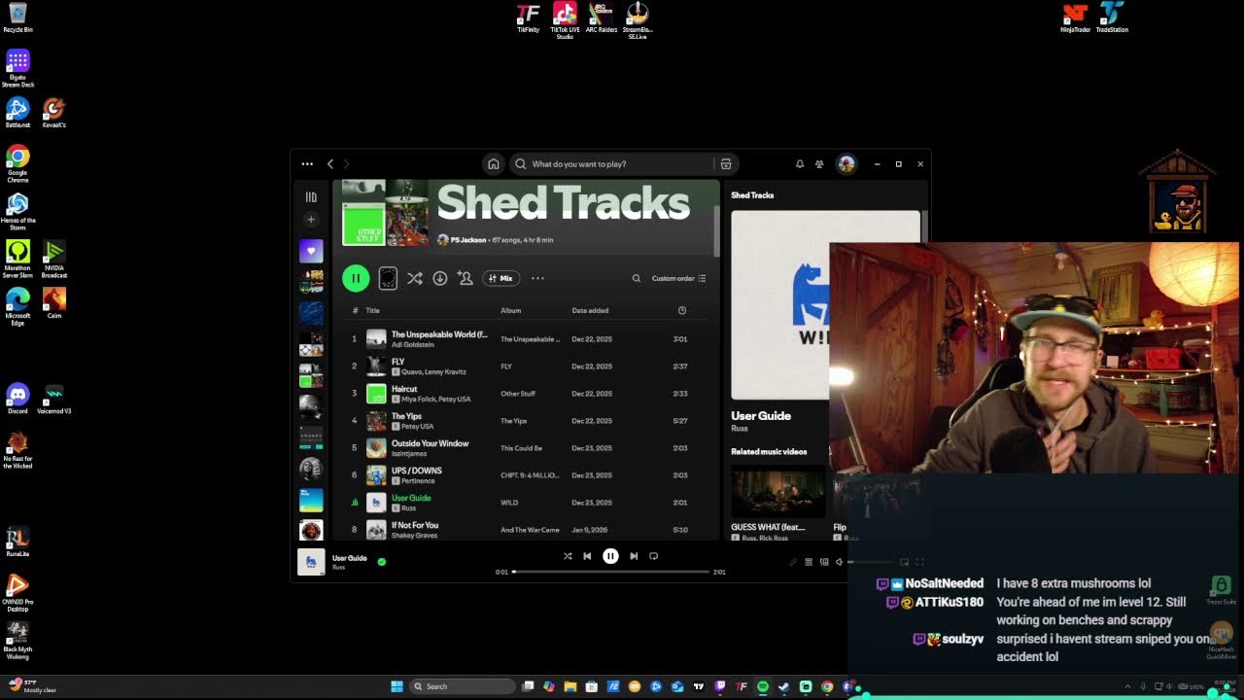Screen dimensions: 1244x700
Task: Click the Mix button
Action: click(501, 278)
